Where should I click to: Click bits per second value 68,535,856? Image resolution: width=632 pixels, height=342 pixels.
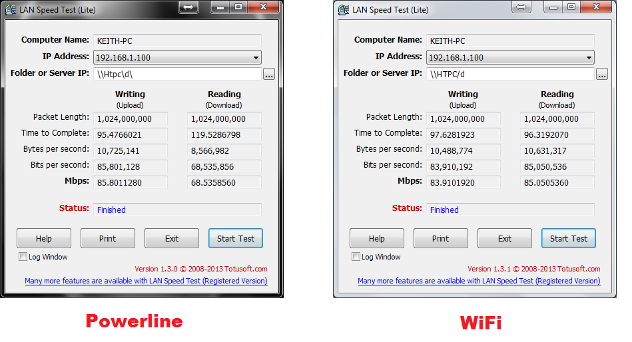pyautogui.click(x=224, y=166)
